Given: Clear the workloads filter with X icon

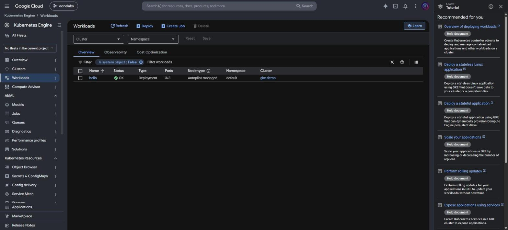Looking at the screenshot, I should (392, 62).
